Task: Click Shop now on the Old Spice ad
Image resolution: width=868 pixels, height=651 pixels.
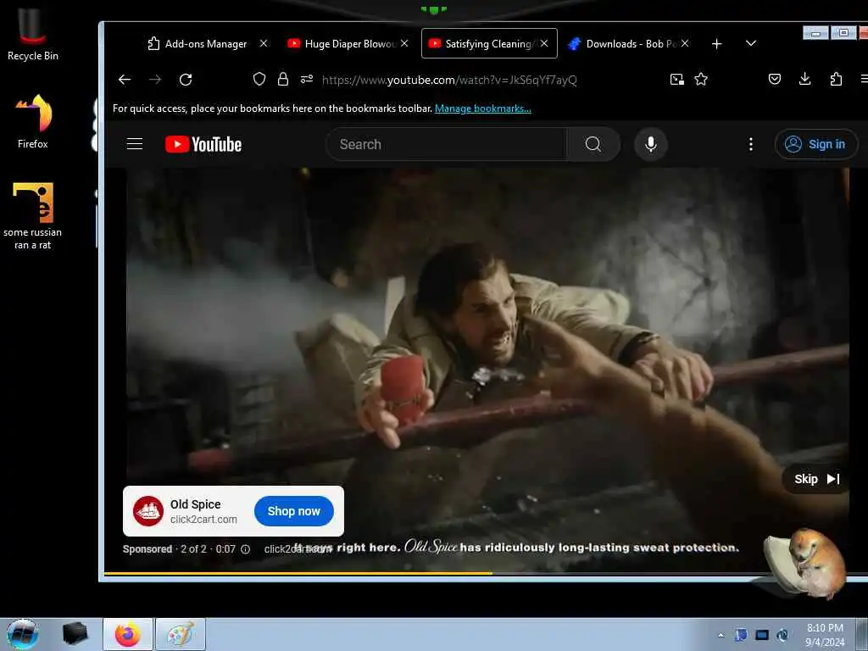Action: pos(294,511)
